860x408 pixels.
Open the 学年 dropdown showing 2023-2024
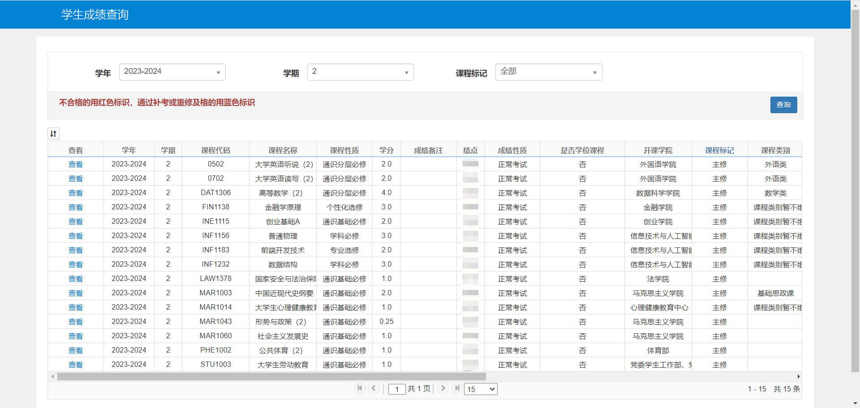[172, 72]
